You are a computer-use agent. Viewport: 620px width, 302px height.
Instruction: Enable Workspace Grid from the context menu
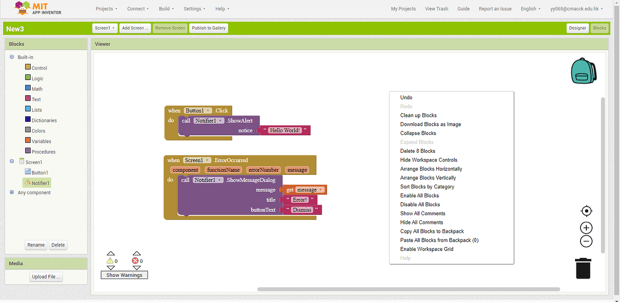tap(426, 249)
